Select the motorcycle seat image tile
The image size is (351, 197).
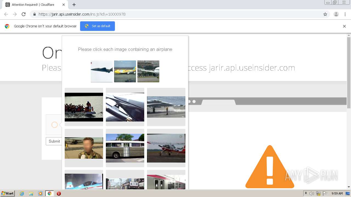125,107
